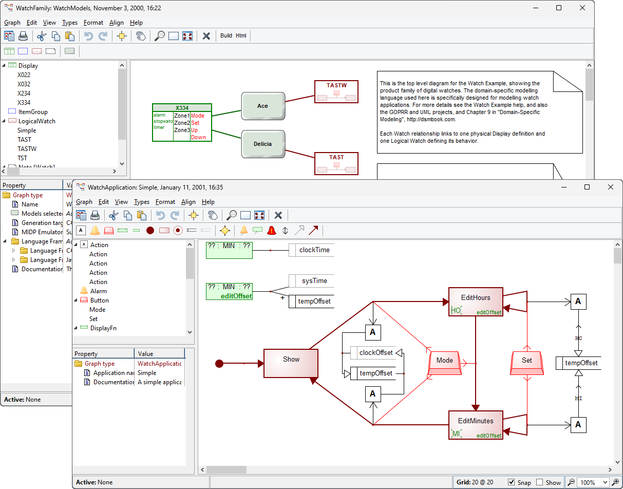This screenshot has height=489, width=623.
Task: Click the Cut scissors icon in WatchApplication toolbar
Action: point(114,215)
